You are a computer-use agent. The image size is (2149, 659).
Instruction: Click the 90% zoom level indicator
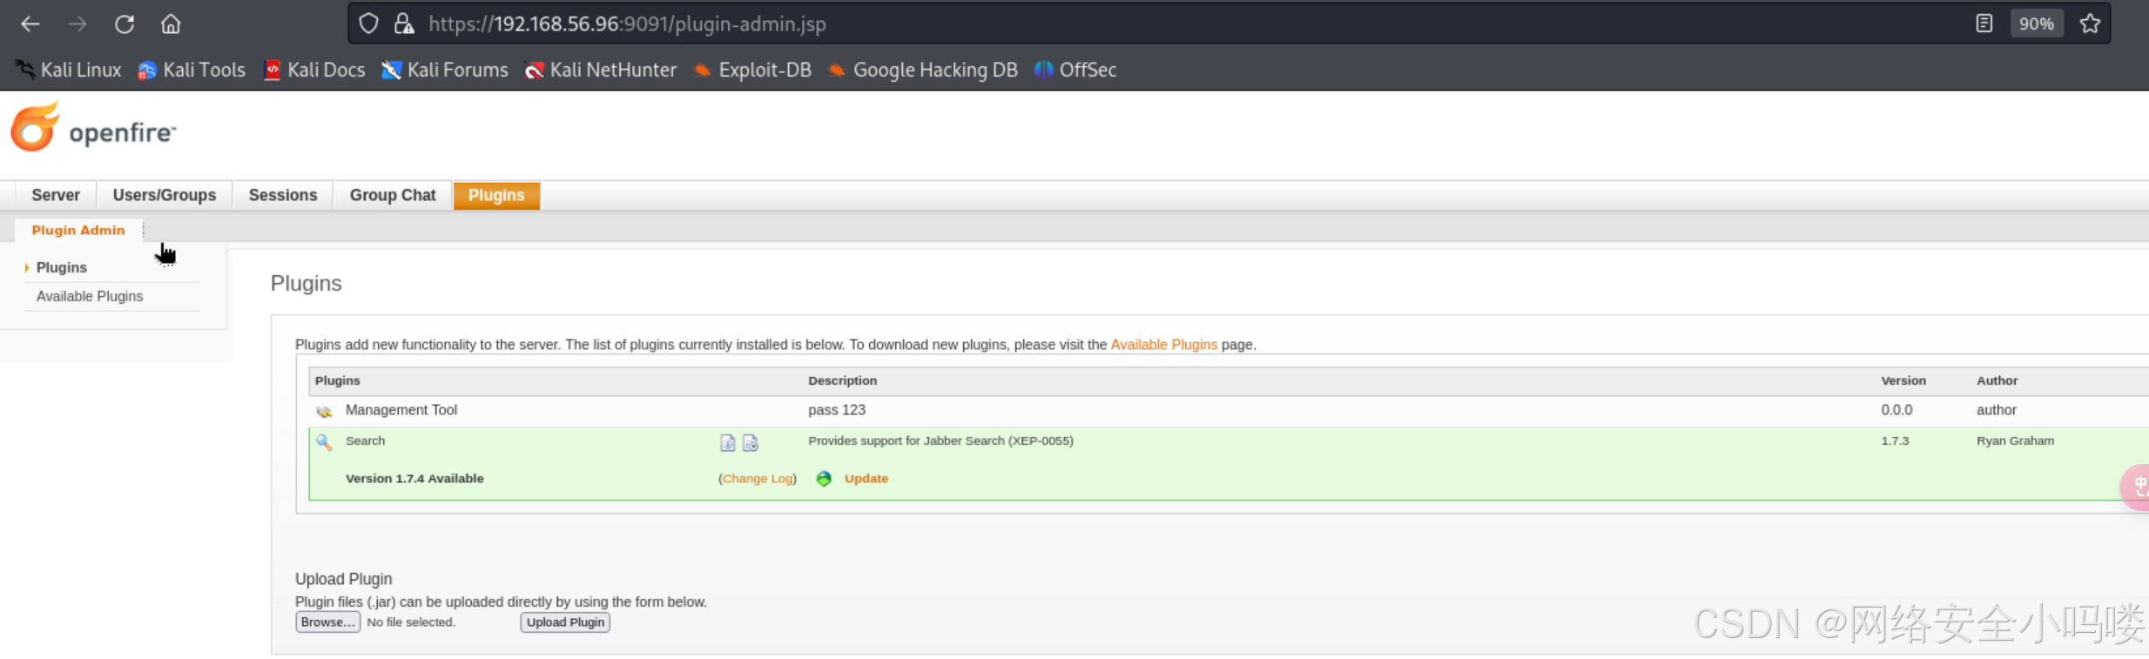point(2036,24)
